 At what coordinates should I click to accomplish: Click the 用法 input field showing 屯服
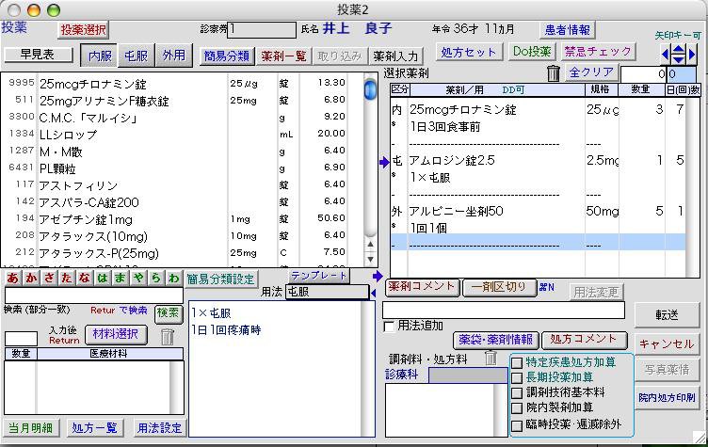tap(328, 292)
